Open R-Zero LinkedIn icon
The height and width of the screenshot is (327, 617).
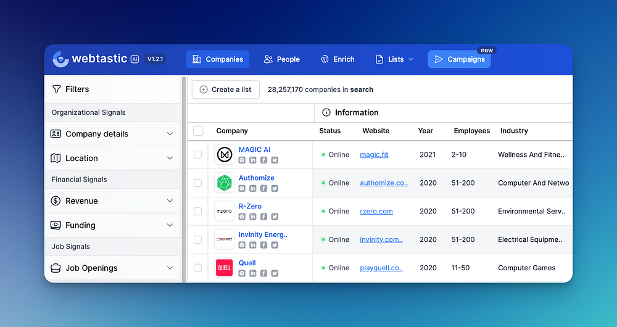[x=252, y=217]
